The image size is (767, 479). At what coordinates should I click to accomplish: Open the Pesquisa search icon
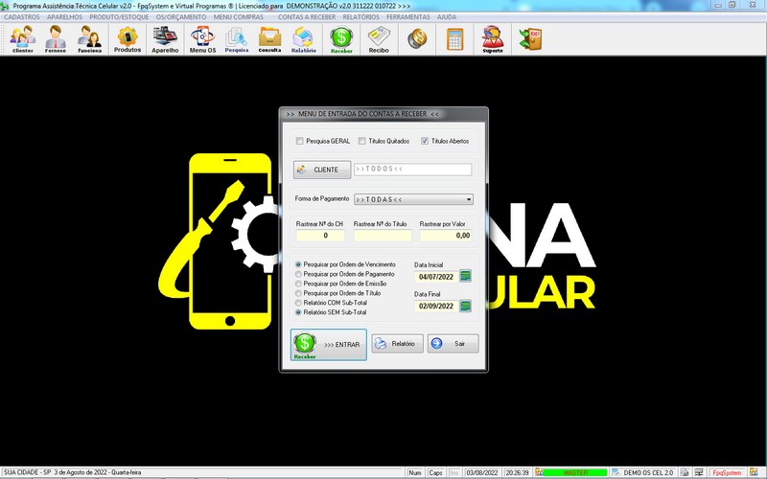pyautogui.click(x=237, y=39)
